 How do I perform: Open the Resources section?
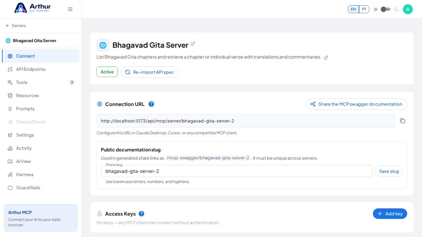41,95
